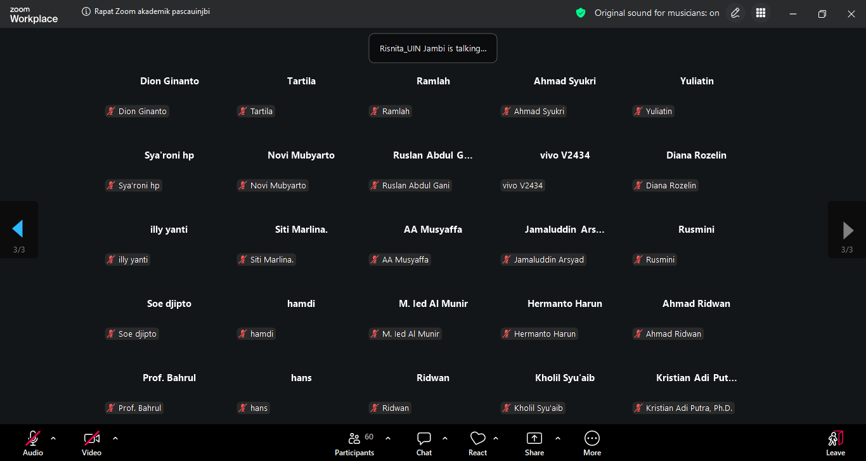
Task: Unmute microphone with the Audio button
Action: [x=33, y=443]
